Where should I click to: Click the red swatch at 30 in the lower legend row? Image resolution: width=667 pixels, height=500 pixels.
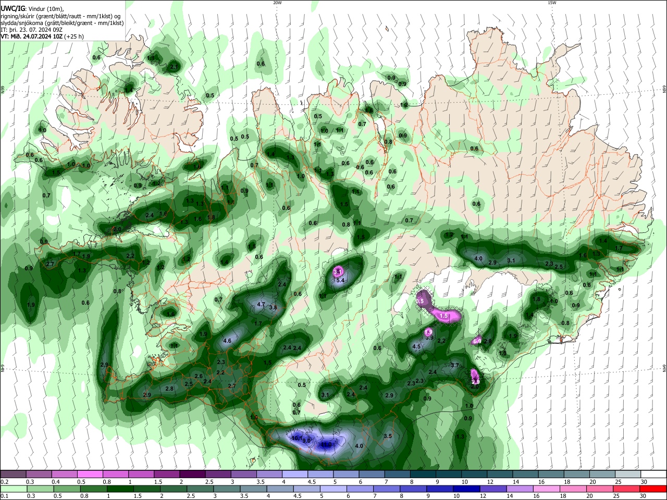(653, 489)
